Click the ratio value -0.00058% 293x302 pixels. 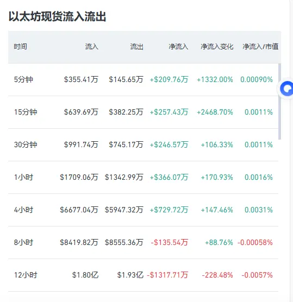255,242
